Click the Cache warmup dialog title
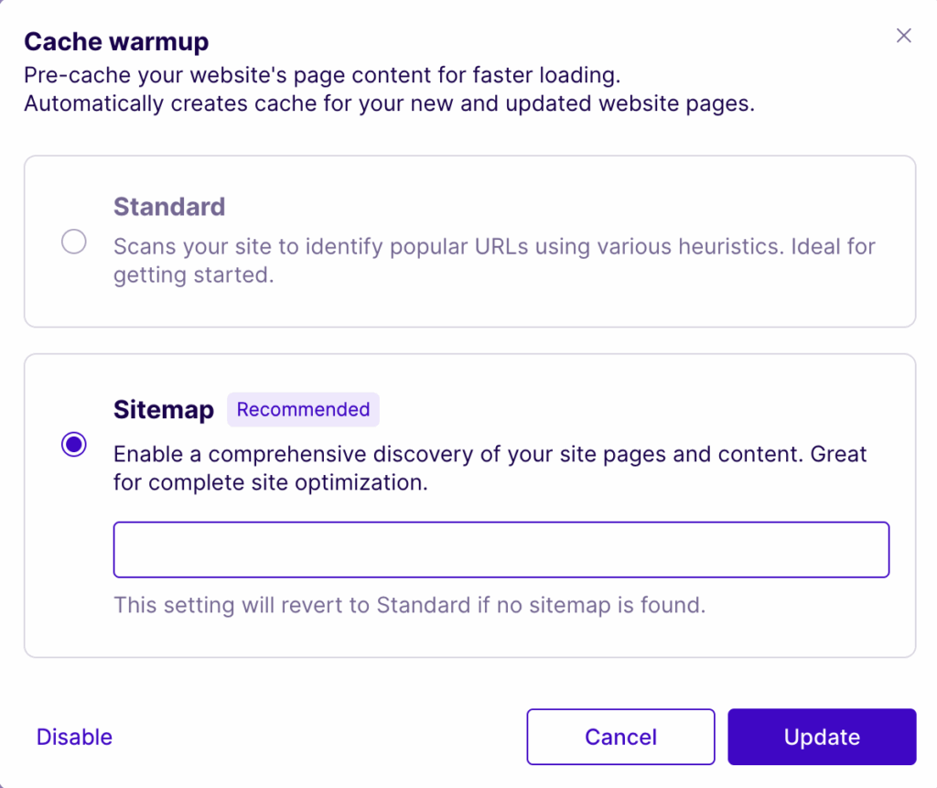The width and height of the screenshot is (937, 788). point(116,41)
